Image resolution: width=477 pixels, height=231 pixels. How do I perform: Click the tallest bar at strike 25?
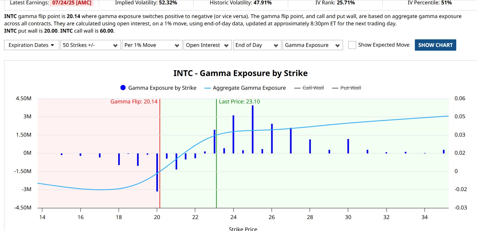(x=253, y=129)
